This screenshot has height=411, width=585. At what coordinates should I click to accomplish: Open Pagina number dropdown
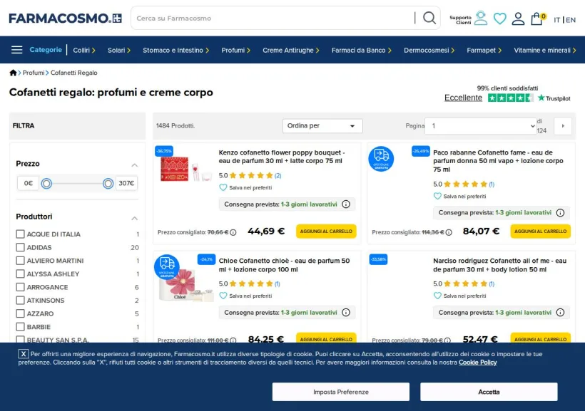pyautogui.click(x=481, y=126)
